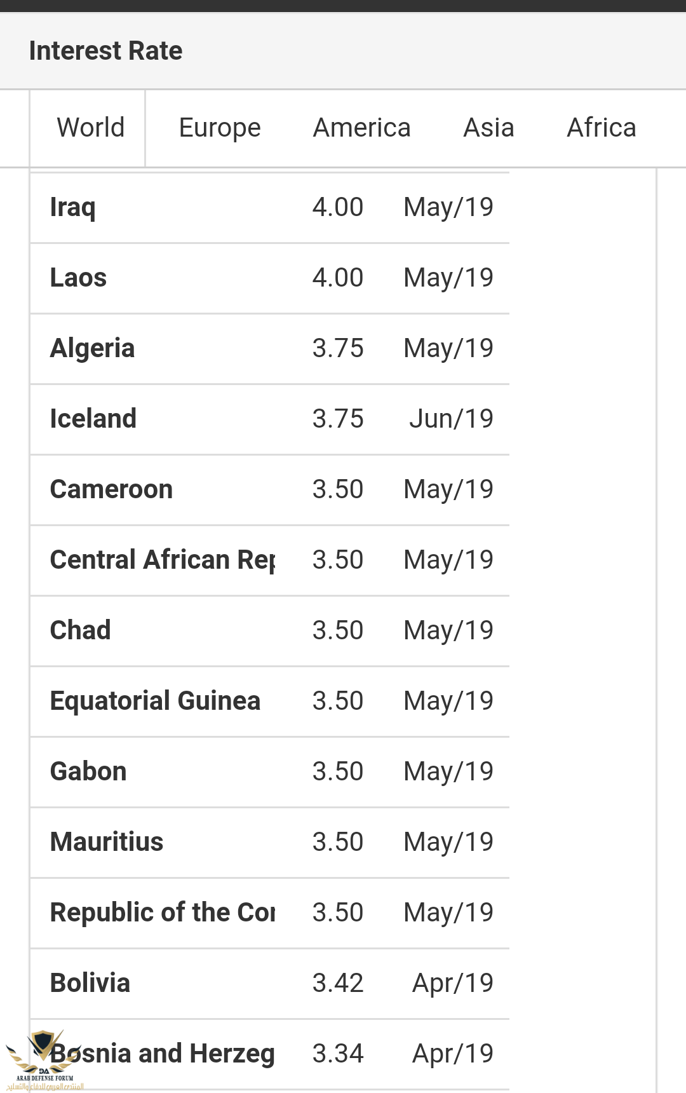Select the America tab
686x1093 pixels.
(x=361, y=128)
